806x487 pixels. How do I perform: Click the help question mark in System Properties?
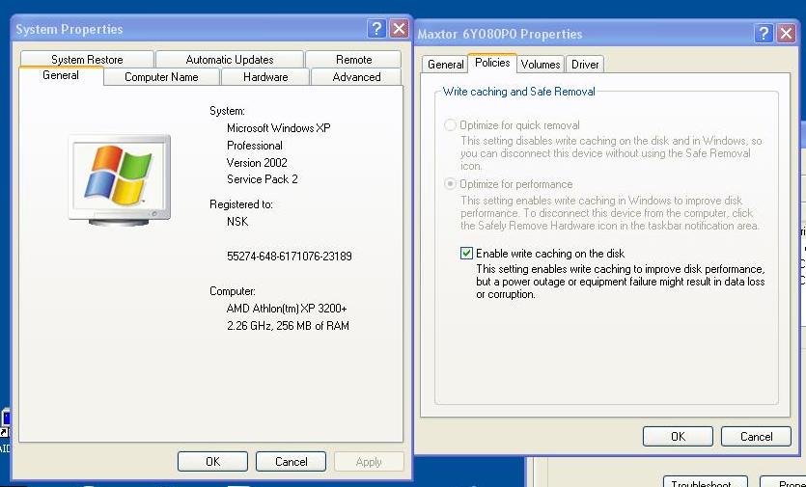click(x=377, y=29)
